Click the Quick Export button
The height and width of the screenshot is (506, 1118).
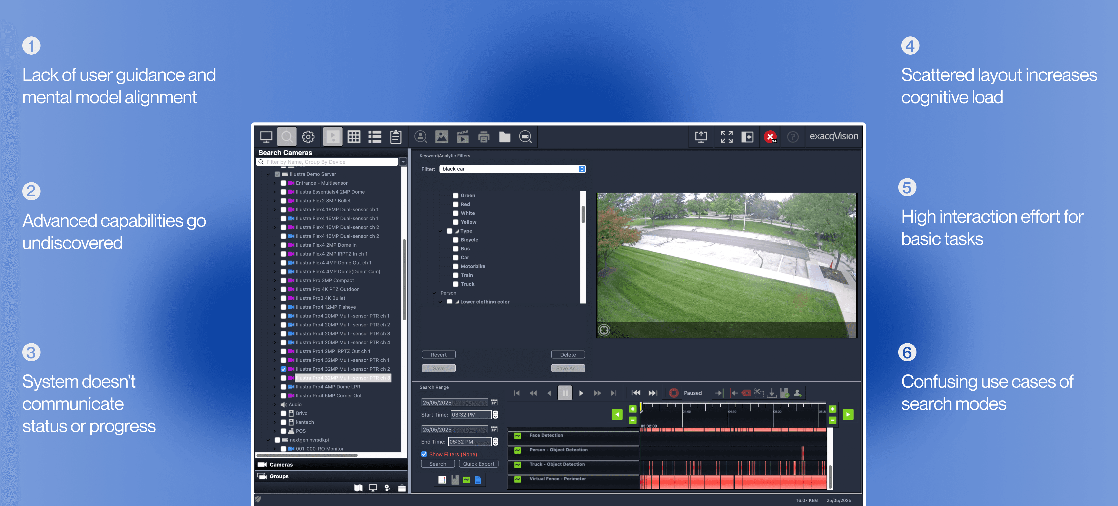[x=478, y=464]
